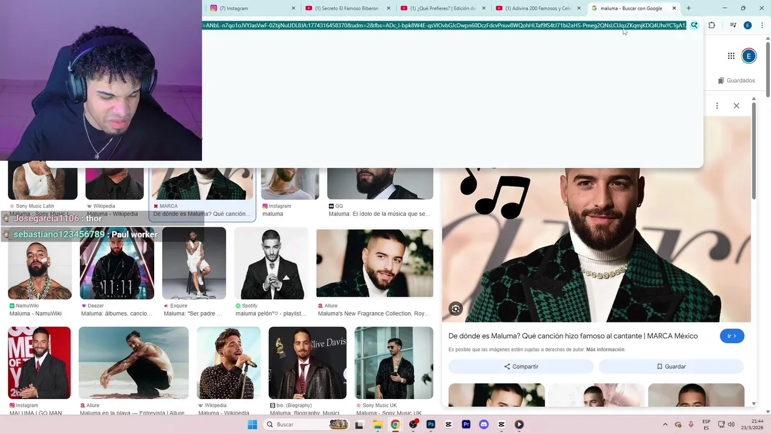Switch to Adivina 200 Famosos tab

click(537, 8)
